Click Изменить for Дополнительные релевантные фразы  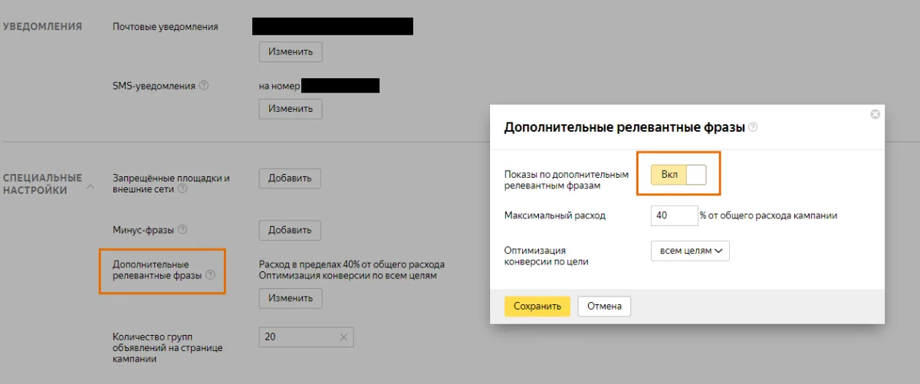click(x=291, y=298)
